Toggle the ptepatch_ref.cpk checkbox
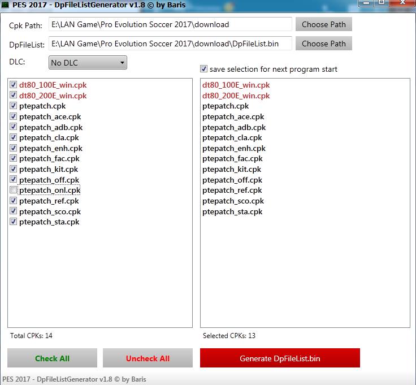 13,200
